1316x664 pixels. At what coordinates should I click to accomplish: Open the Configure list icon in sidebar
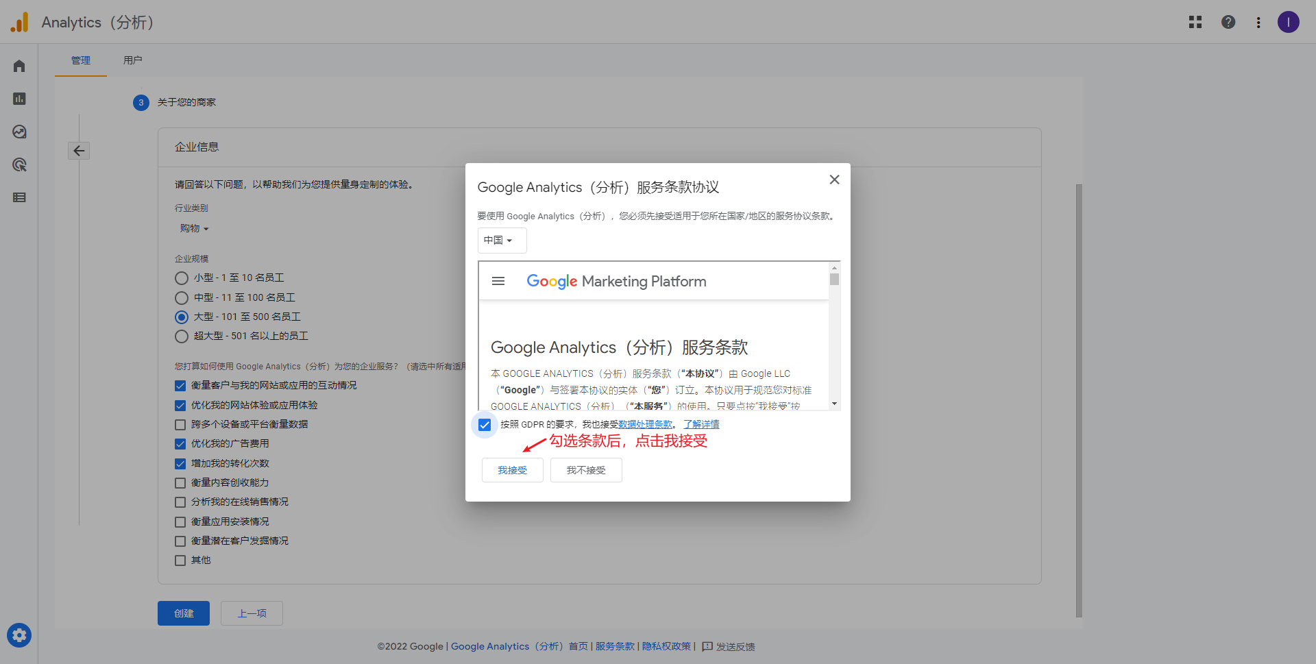click(x=19, y=197)
